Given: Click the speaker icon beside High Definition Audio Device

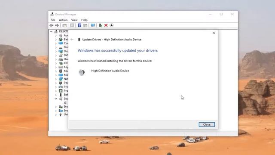Looking at the screenshot, I should click(x=82, y=72).
